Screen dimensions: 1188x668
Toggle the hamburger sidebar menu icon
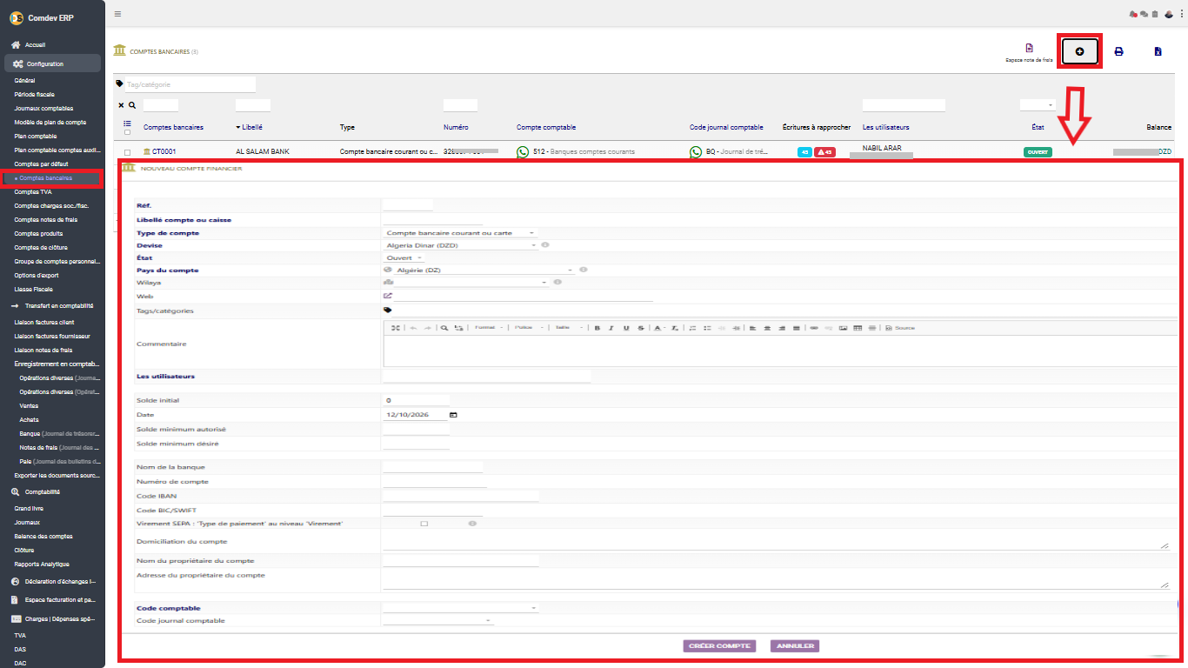(117, 14)
